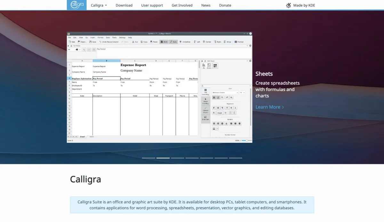384x222 pixels.
Task: Toggle Bold in the Sheets screenshot toolbar
Action: click(164, 42)
